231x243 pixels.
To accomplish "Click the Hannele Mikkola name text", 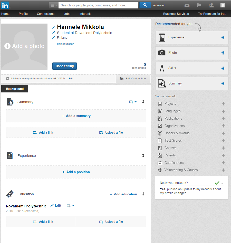I will point(81,27).
